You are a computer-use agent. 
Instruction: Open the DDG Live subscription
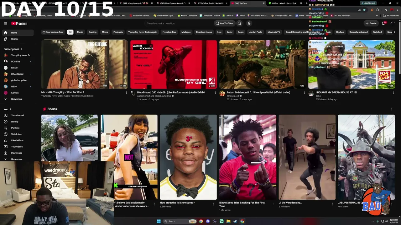pyautogui.click(x=18, y=62)
